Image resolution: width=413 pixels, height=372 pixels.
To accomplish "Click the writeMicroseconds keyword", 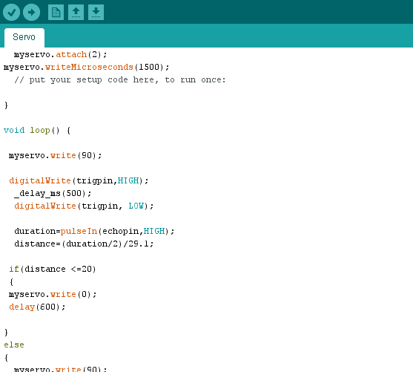I will coord(89,67).
